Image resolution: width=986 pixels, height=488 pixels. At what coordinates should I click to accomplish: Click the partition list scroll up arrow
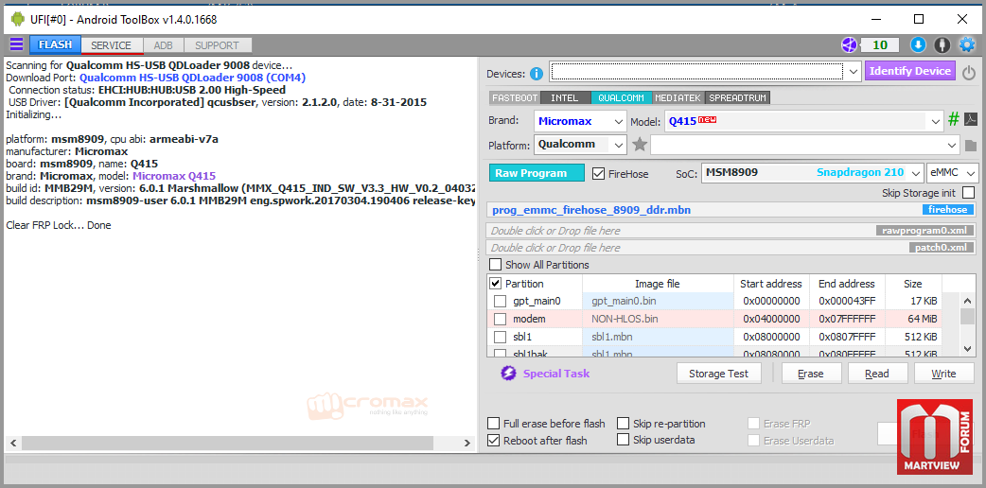click(968, 301)
